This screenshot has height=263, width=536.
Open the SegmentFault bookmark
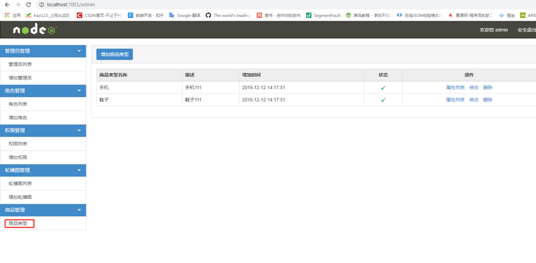click(x=324, y=15)
